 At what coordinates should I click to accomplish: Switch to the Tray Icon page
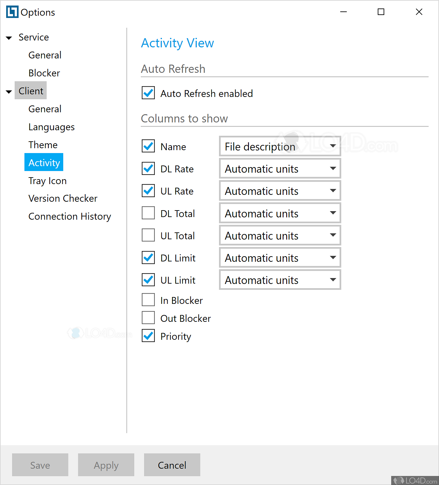(x=48, y=180)
